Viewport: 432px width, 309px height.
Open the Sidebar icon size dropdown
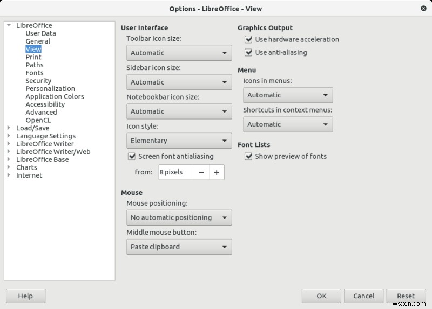(x=179, y=82)
